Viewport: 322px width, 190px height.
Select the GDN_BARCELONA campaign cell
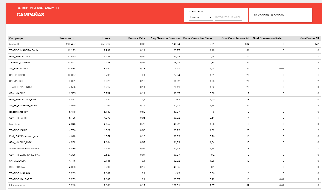tap(20, 56)
